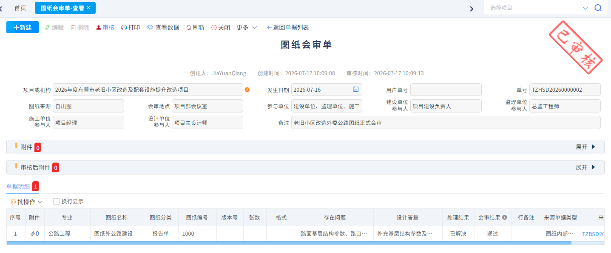Click the 审核 stamp icon
This screenshot has width=611, height=253.
click(x=99, y=27)
